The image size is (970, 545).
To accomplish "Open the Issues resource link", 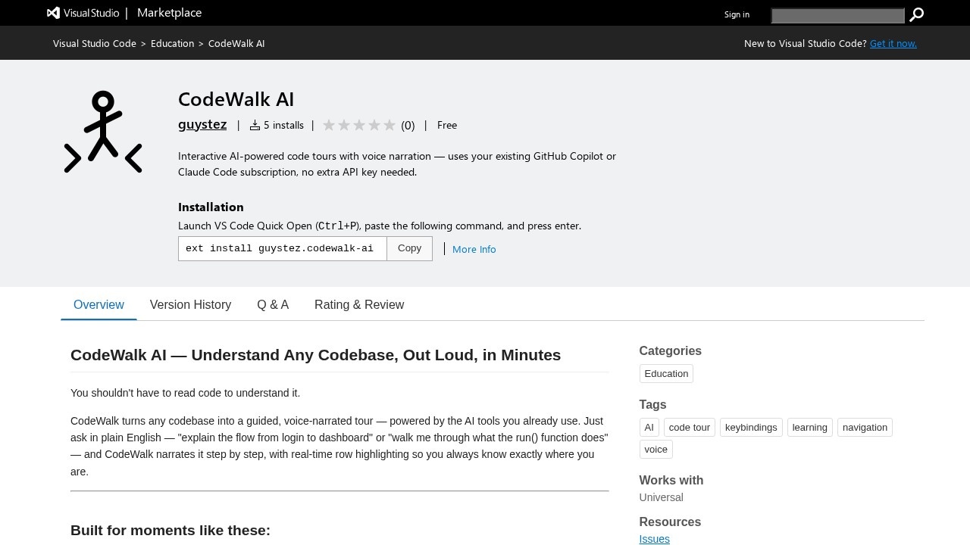I will click(654, 539).
